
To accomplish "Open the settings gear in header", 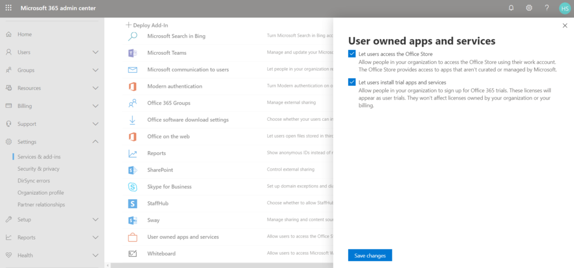I will click(x=529, y=8).
